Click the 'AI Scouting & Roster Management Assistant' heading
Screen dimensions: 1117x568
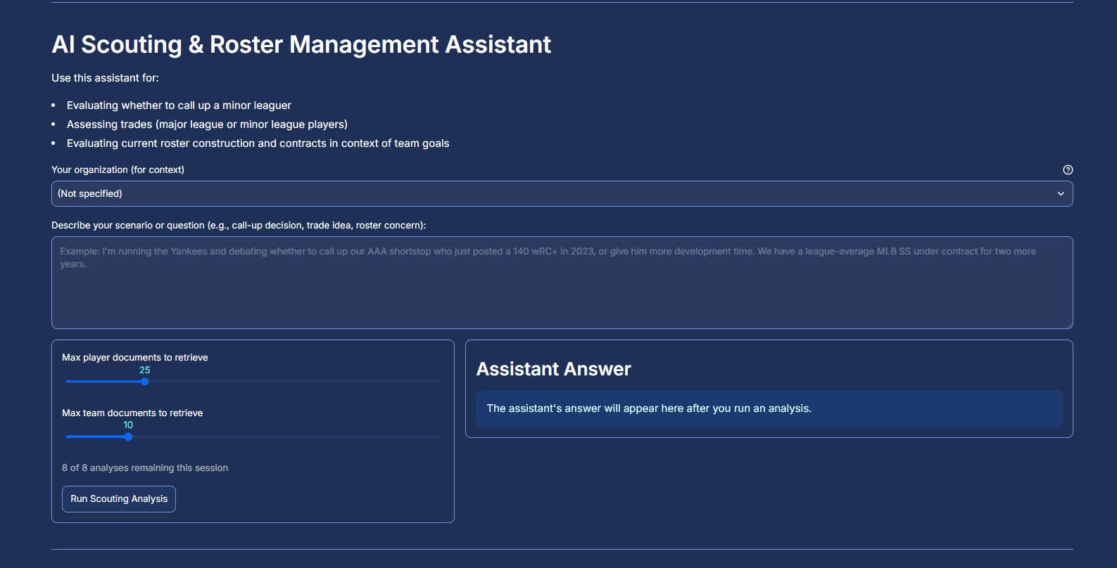coord(301,44)
